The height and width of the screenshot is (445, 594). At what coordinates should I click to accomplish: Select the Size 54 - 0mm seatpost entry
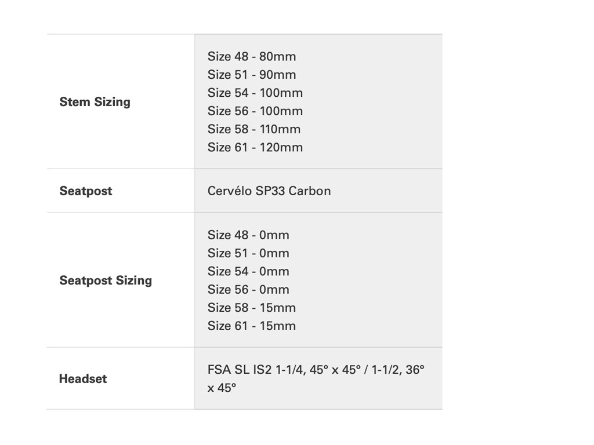[x=248, y=271]
